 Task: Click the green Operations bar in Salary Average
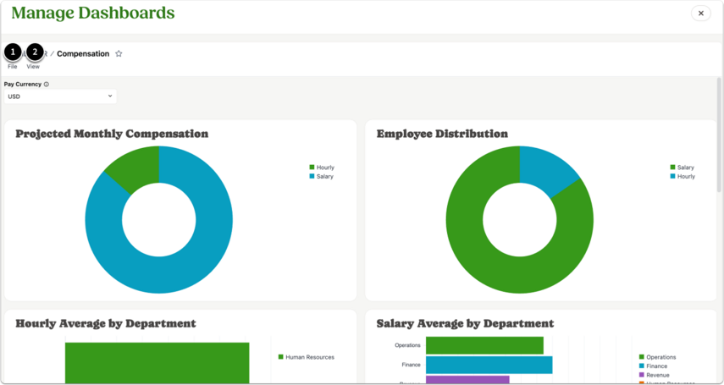coord(484,345)
